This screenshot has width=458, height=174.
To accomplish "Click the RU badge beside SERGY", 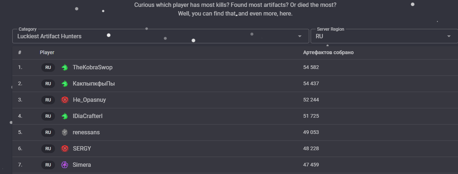I will pos(48,149).
